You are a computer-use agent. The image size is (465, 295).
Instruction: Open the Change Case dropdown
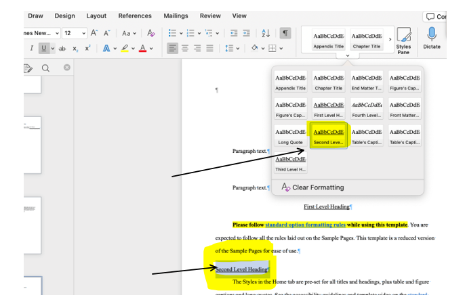129,32
